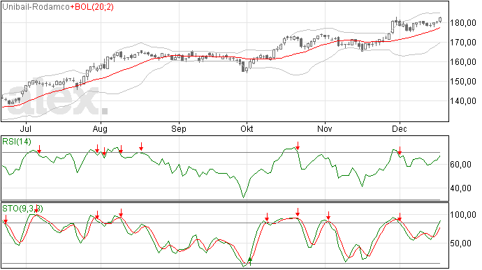Select the Sep month label
The image size is (482, 270).
[179, 128]
